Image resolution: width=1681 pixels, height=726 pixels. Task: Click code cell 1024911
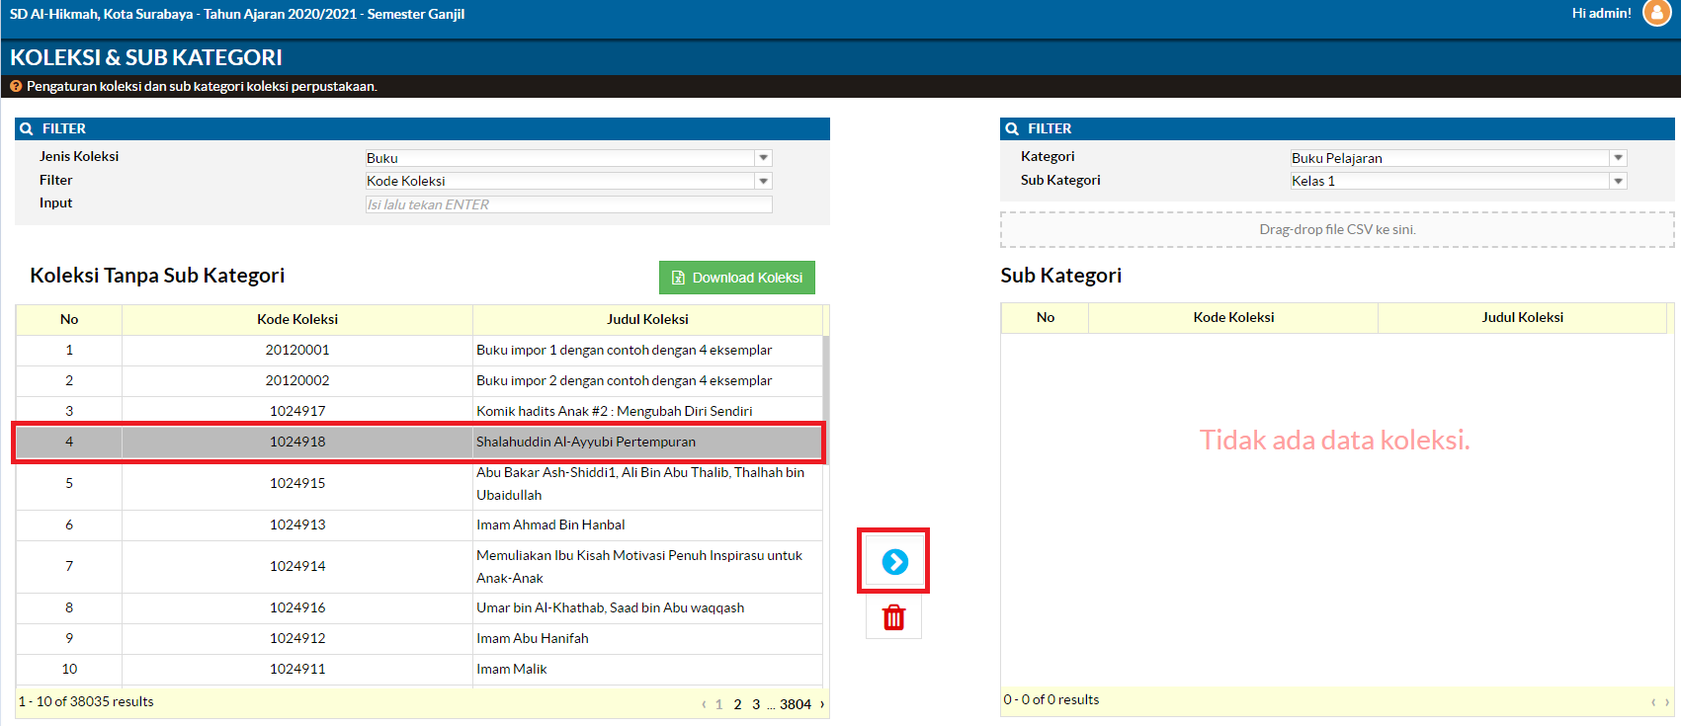tap(297, 669)
